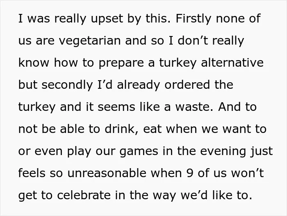The width and height of the screenshot is (287, 216).
Task: Click the word "know" starting the third line
Action: pyautogui.click(x=34, y=63)
